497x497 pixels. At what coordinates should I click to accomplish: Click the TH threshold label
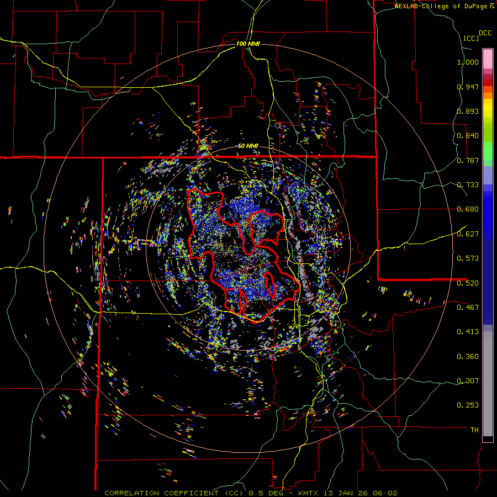point(474,430)
